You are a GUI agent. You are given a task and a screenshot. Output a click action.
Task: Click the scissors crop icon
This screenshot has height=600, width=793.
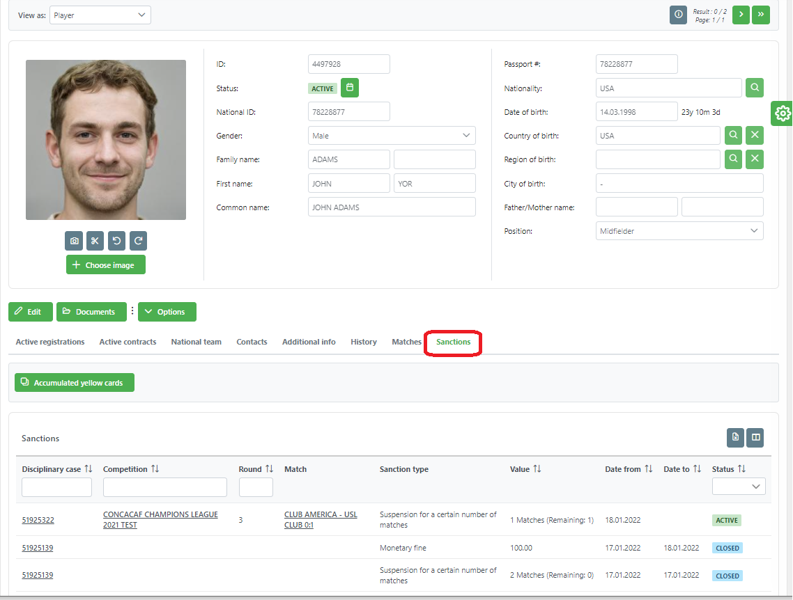pyautogui.click(x=95, y=241)
